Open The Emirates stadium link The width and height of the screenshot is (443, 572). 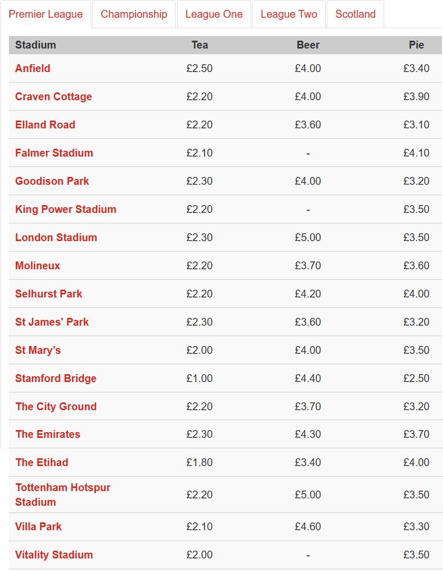(x=48, y=434)
